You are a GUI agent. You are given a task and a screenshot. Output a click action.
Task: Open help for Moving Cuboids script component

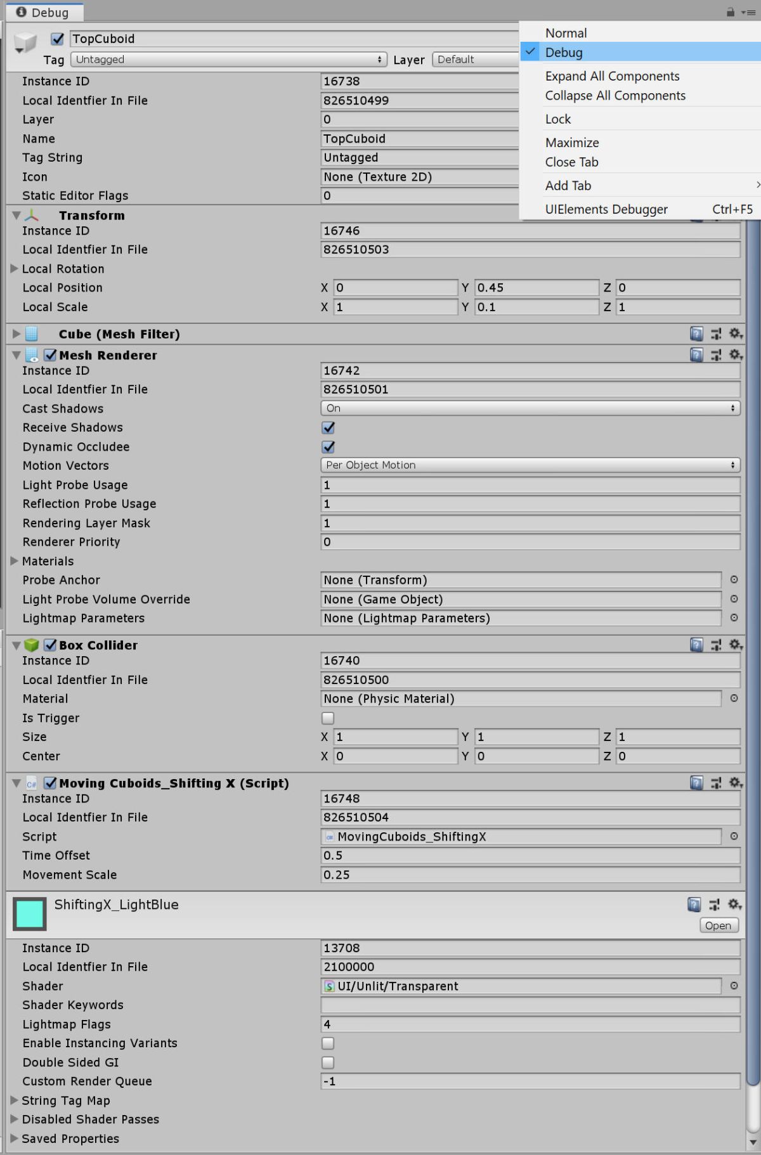[x=696, y=783]
